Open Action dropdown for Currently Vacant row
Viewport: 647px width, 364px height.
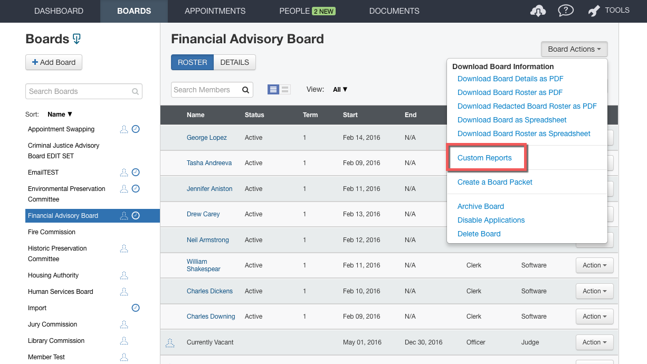tap(594, 342)
